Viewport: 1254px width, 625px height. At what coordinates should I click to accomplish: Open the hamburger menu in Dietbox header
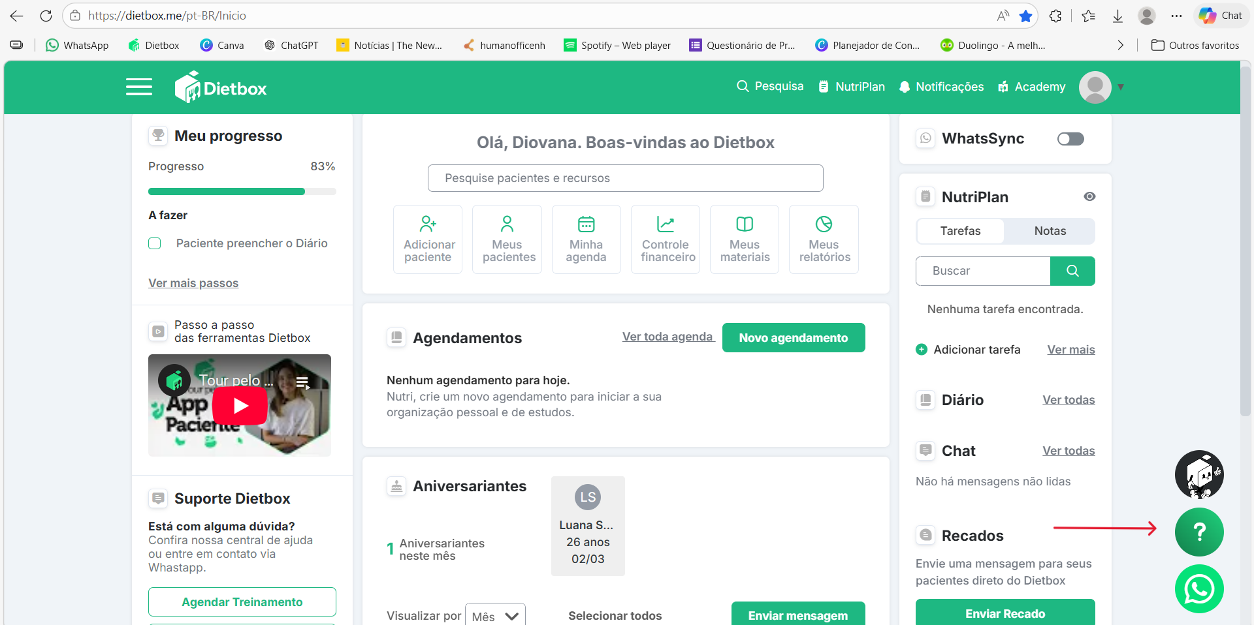tap(139, 87)
